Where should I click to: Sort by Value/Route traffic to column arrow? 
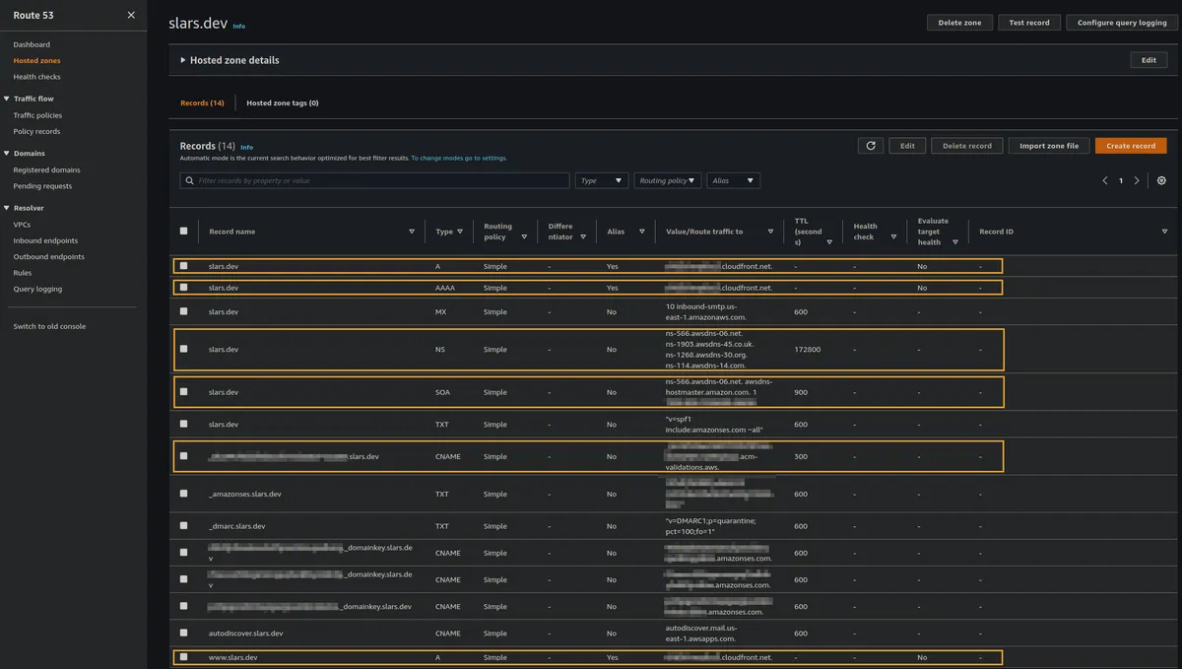click(771, 232)
